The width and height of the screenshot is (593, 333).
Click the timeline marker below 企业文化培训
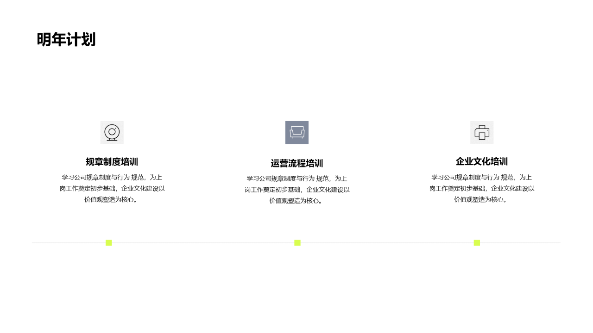click(x=477, y=243)
